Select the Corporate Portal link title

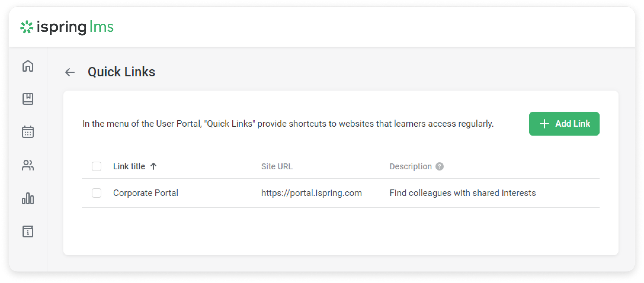point(146,193)
